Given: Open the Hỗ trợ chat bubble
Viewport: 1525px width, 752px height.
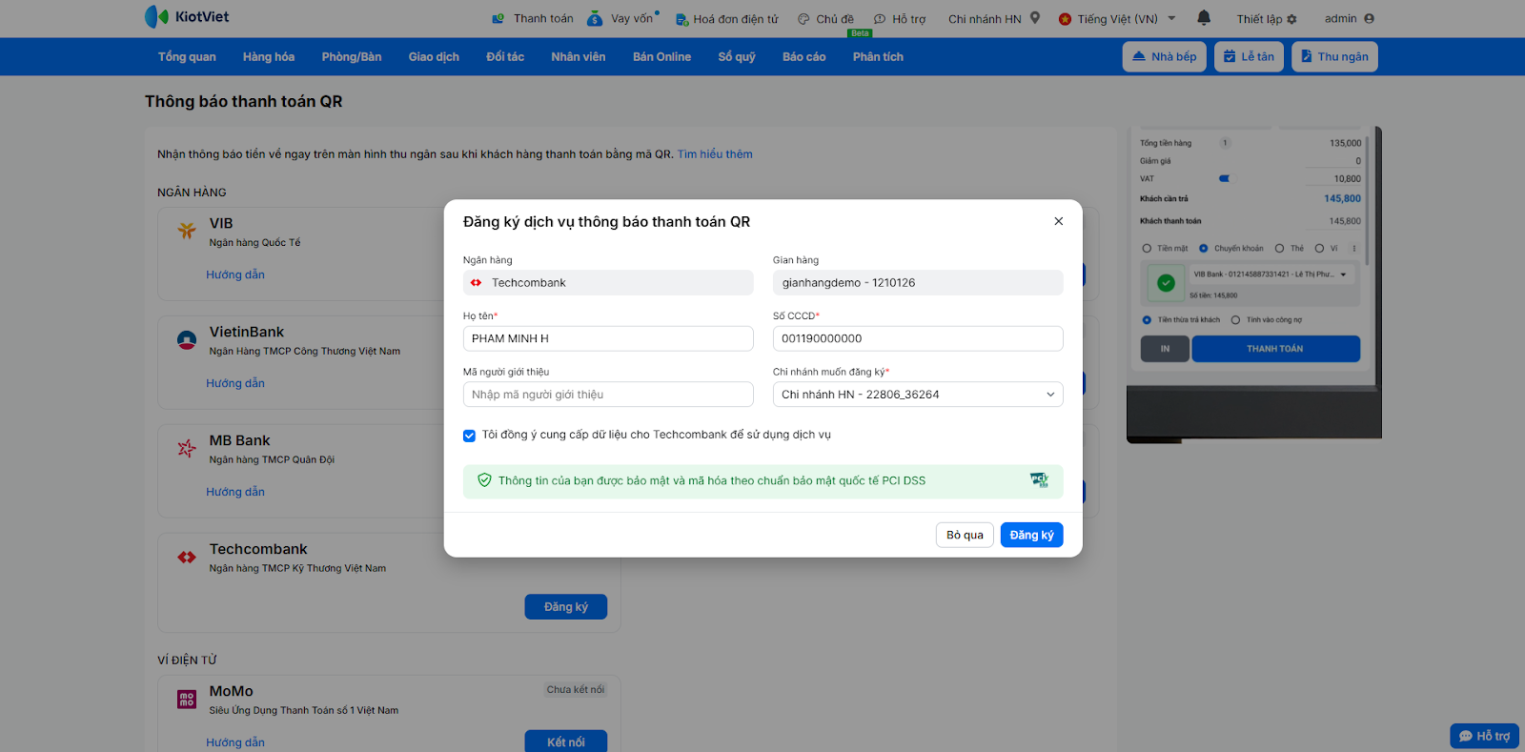Looking at the screenshot, I should pyautogui.click(x=1484, y=736).
